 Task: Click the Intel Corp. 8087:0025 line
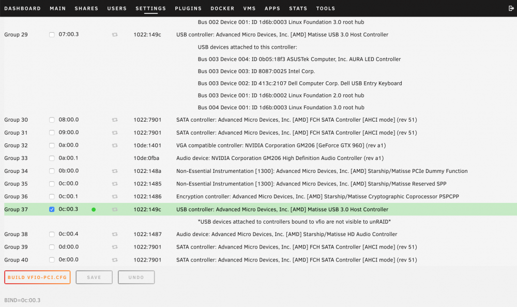[256, 71]
